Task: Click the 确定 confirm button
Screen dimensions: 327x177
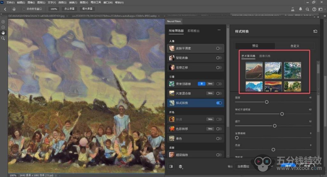Action: click(x=288, y=166)
